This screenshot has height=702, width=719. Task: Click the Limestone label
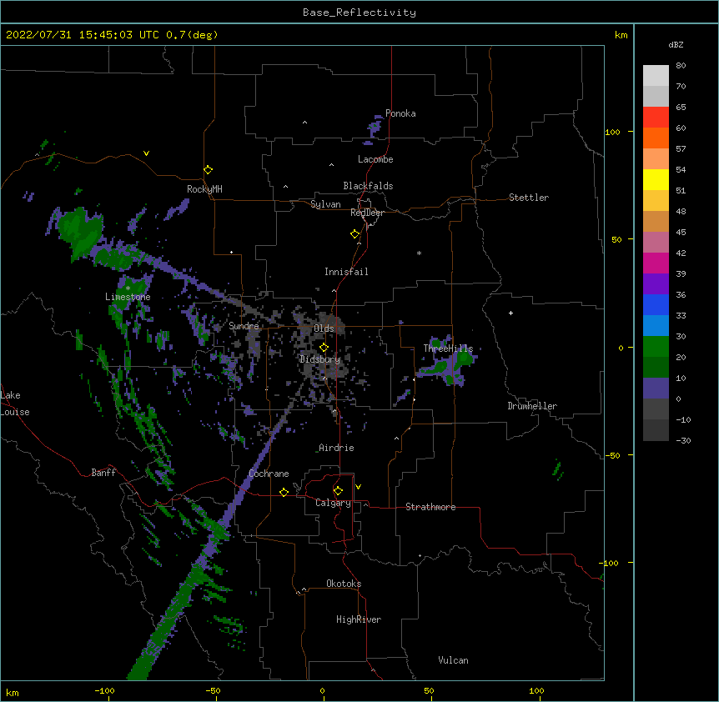coord(128,297)
